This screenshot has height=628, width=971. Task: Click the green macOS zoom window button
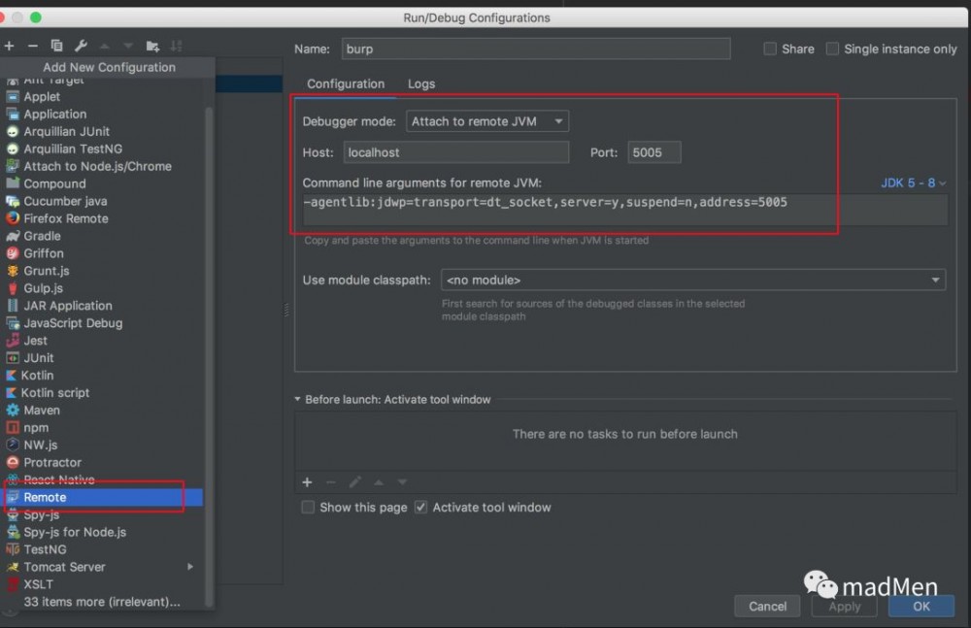(x=36, y=17)
